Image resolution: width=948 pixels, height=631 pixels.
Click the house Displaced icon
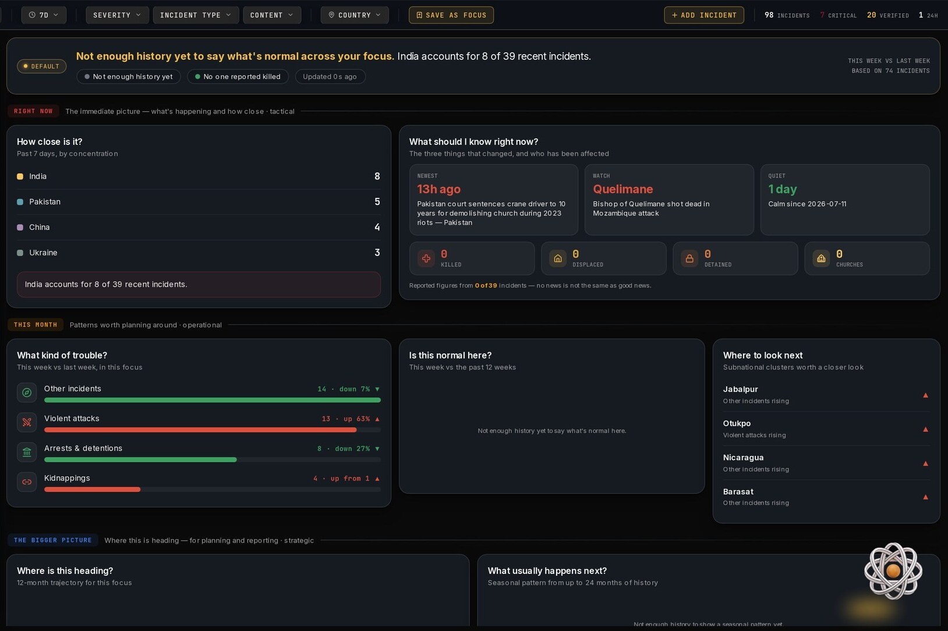(x=558, y=258)
